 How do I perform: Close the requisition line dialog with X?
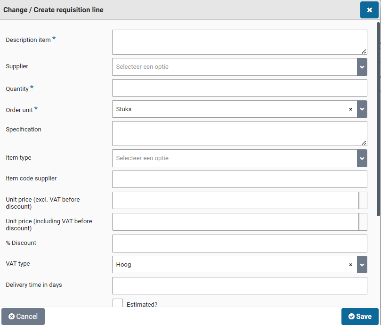369,10
